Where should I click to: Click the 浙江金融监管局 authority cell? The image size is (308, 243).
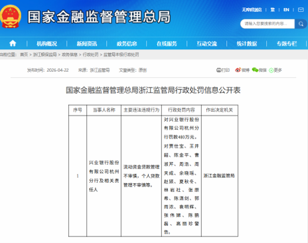click(219, 176)
